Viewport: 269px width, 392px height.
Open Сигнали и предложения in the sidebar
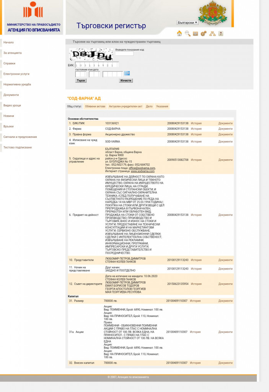tap(20, 137)
